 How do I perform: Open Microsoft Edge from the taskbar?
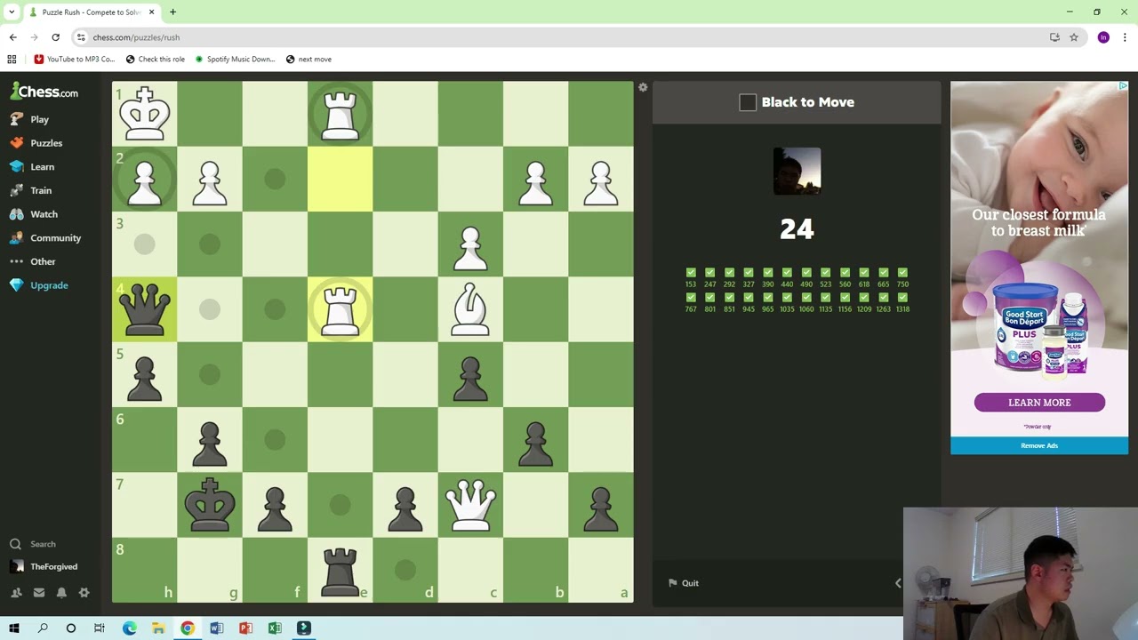(x=129, y=628)
